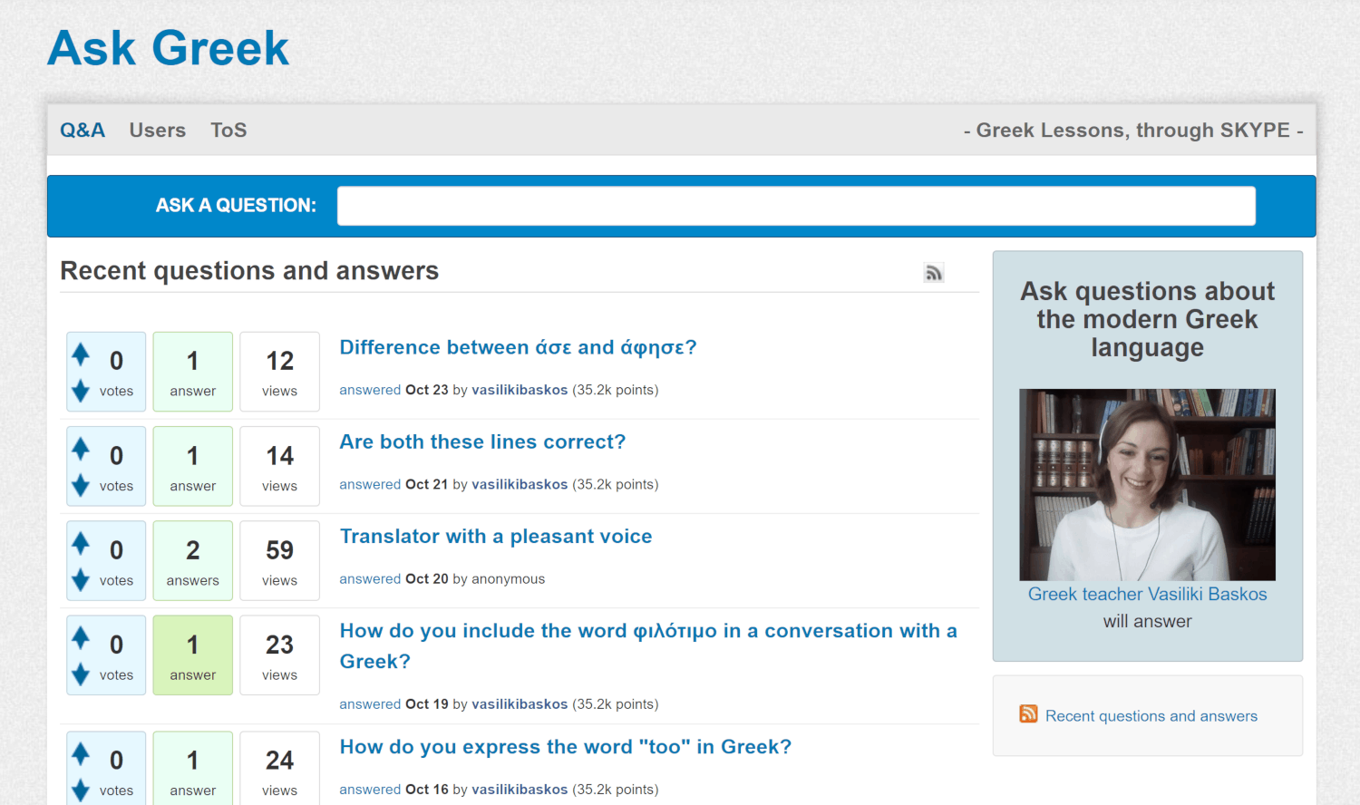Viewport: 1360px width, 805px height.
Task: Click the orange RSS icon in sidebar
Action: click(x=1028, y=714)
